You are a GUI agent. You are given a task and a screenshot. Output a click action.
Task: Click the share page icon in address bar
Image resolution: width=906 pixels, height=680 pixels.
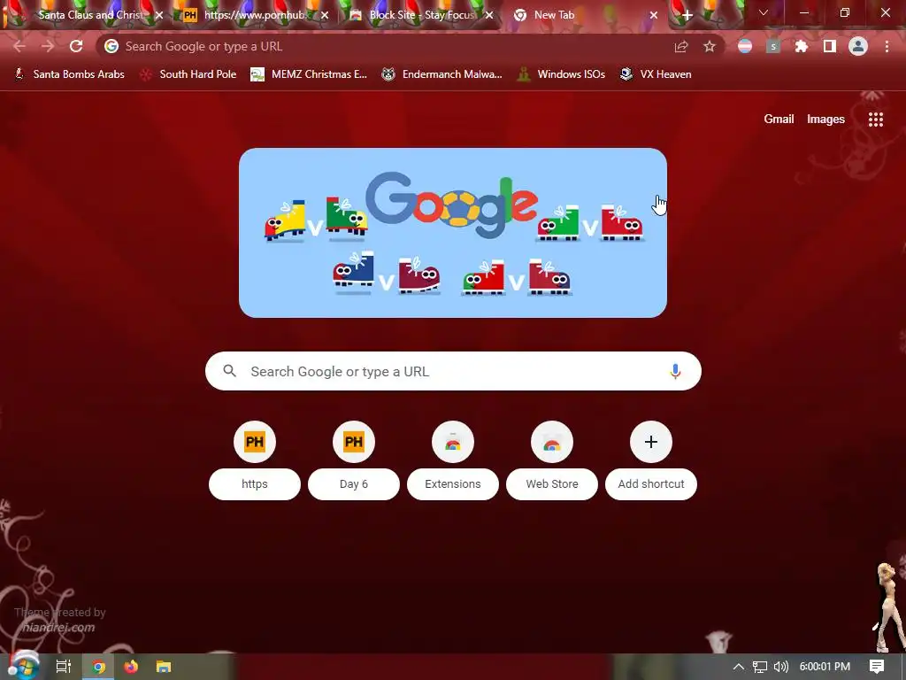tap(681, 47)
